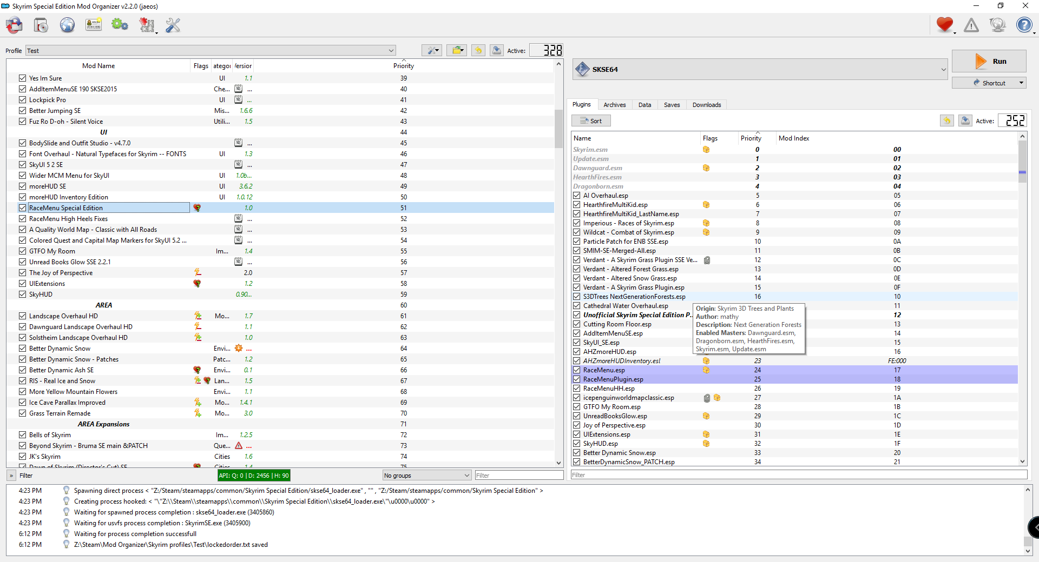
Task: Click the mod list scroll-down arrow
Action: click(558, 463)
